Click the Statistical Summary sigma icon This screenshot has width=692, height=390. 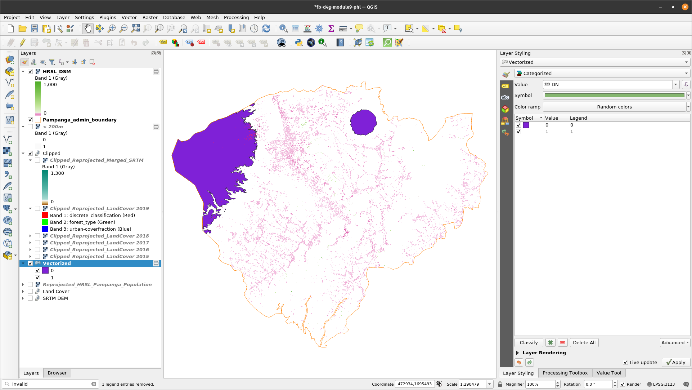click(x=331, y=28)
